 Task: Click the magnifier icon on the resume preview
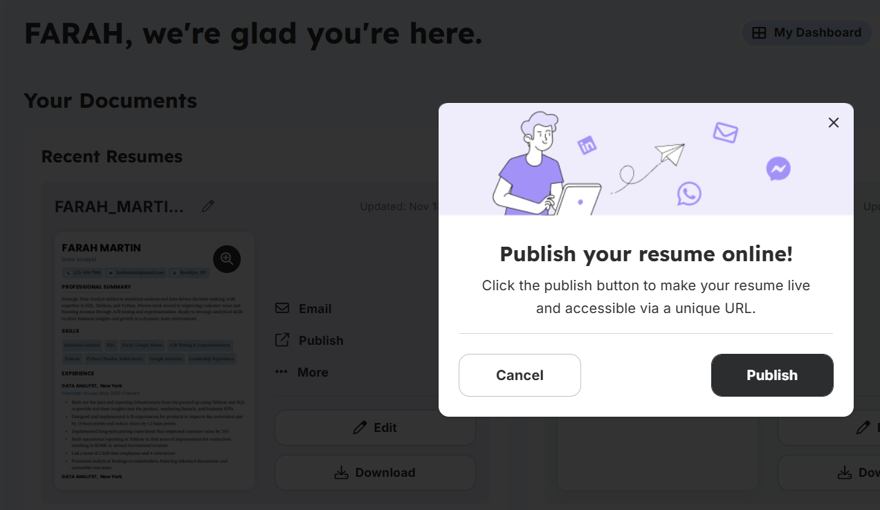226,258
